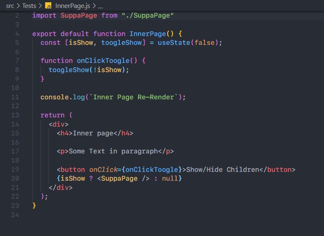Image resolution: width=324 pixels, height=236 pixels.
Task: Expand chevron after 'InnerPage.js' in breadcrumb
Action: [94, 6]
